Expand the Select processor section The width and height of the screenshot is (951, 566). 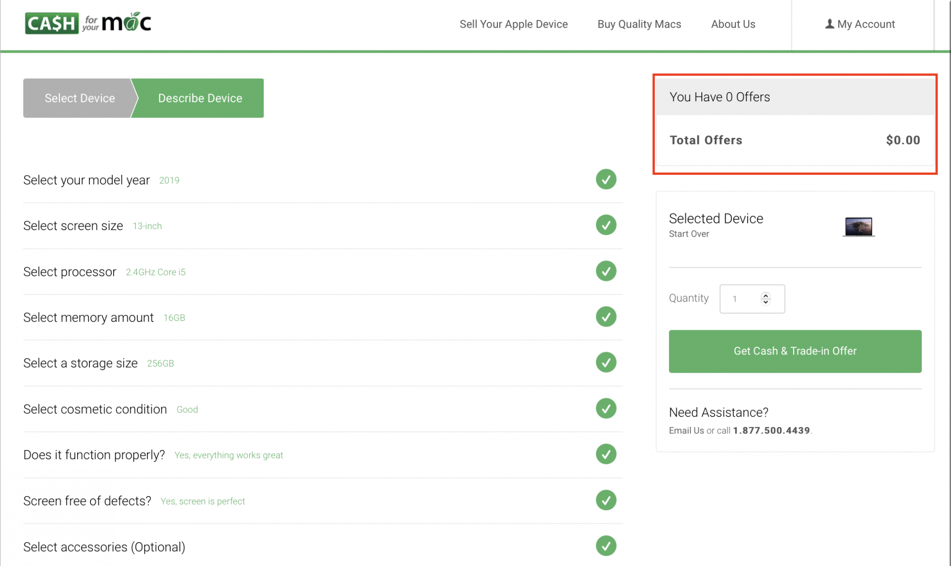(x=70, y=272)
